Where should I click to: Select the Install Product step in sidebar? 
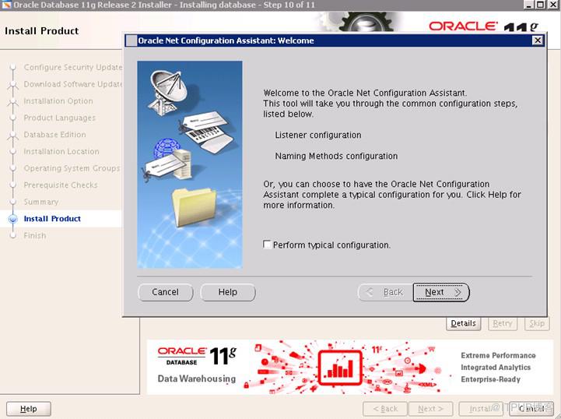(52, 219)
